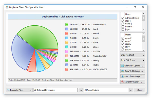Image resolution: width=152 pixels, height=99 pixels.
Task: Uncheck the dbsrv host checkbox
Action: [123, 50]
